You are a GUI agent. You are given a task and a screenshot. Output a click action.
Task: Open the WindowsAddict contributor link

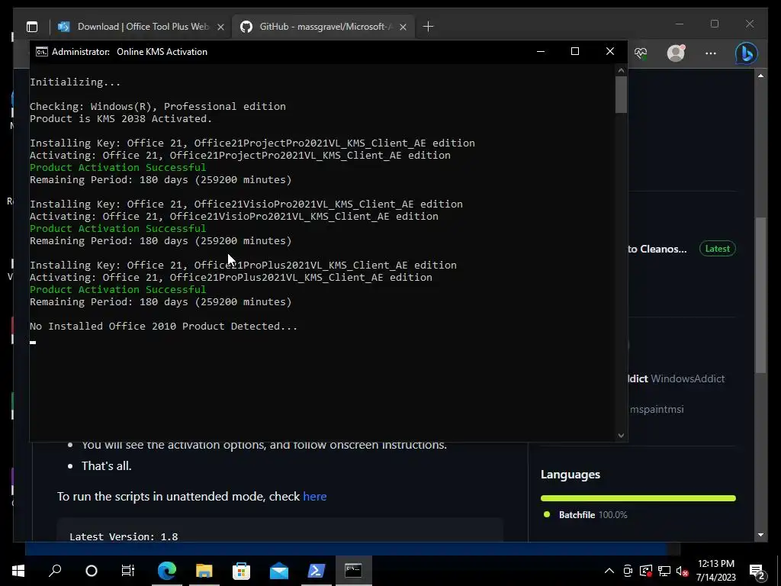coord(687,378)
